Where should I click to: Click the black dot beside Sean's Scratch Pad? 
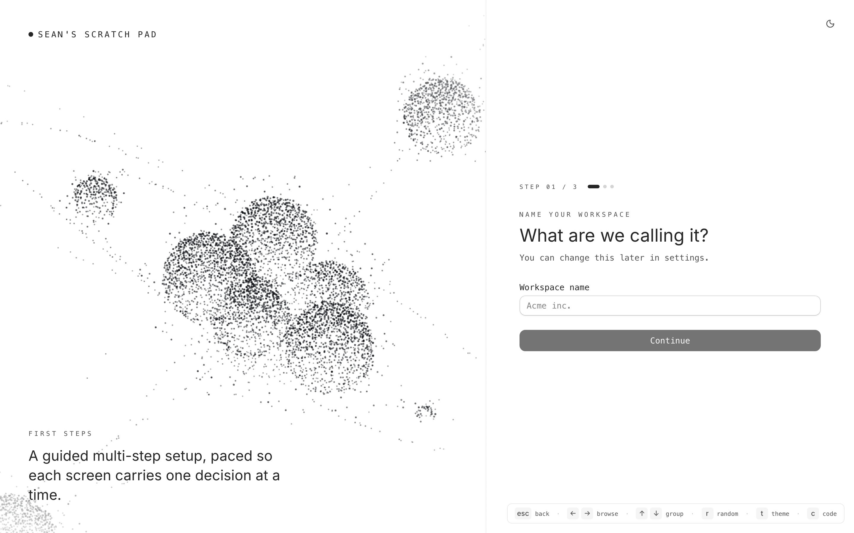pyautogui.click(x=31, y=34)
